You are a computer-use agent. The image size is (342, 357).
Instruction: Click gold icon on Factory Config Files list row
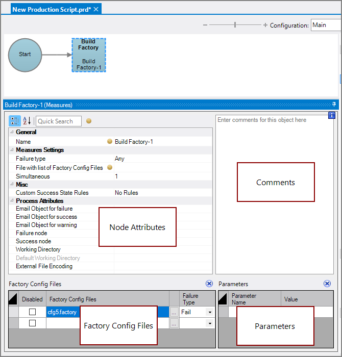[x=110, y=167]
